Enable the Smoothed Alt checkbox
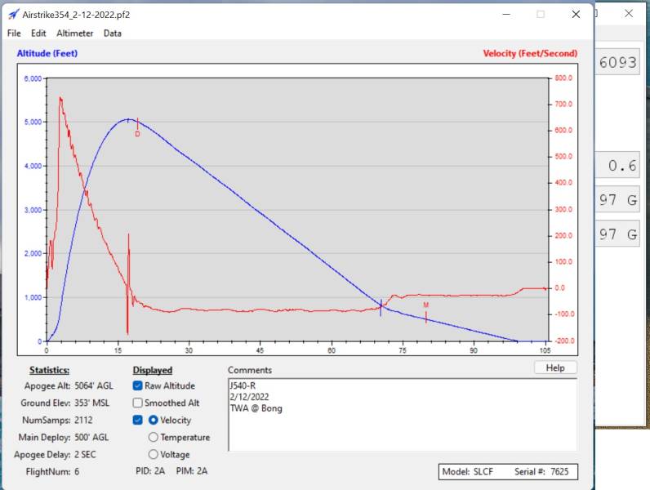650x490 pixels. 138,403
